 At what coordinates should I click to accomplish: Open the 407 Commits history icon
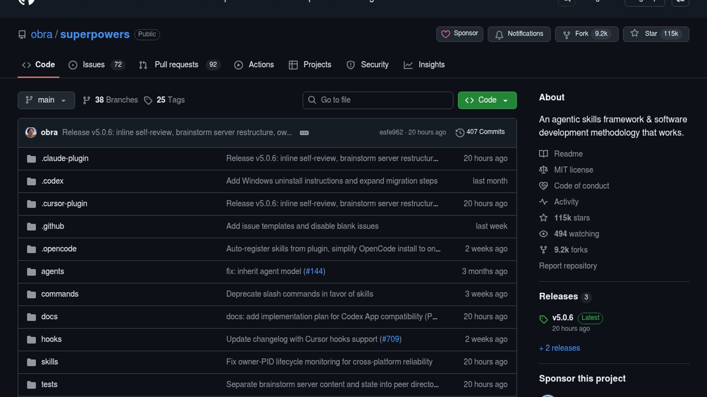pyautogui.click(x=460, y=132)
